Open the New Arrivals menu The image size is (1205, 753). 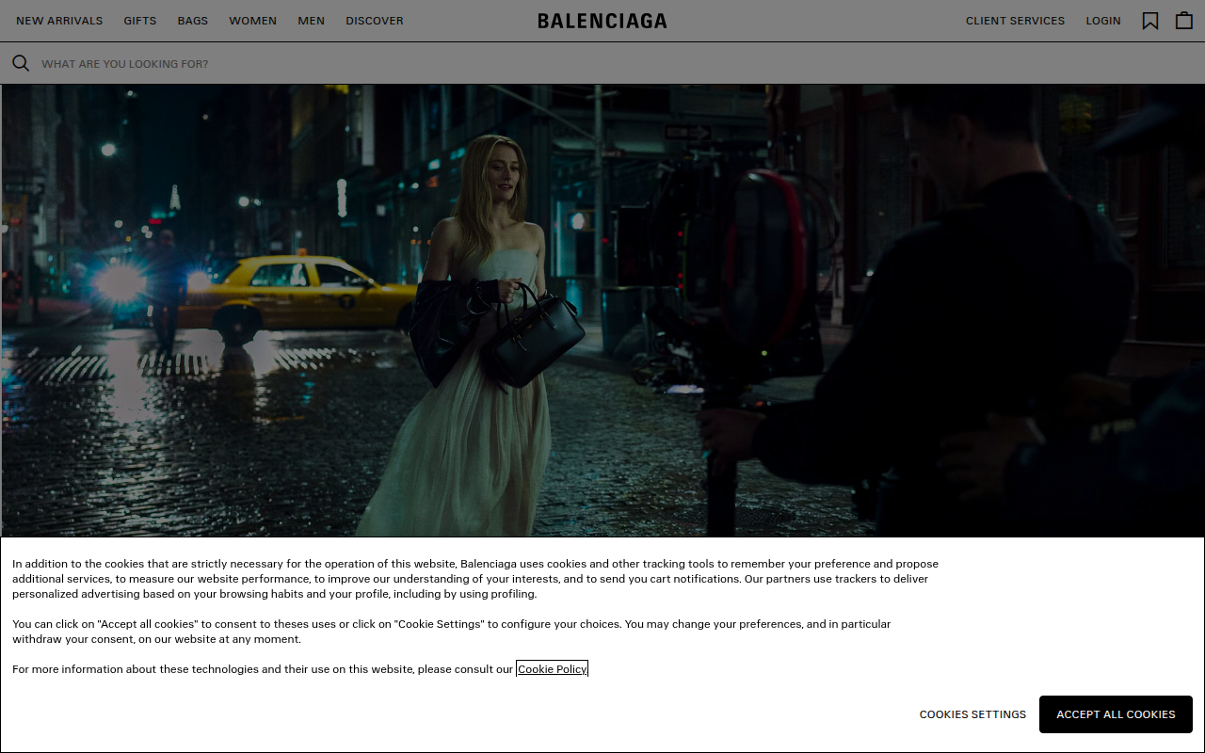tap(59, 21)
